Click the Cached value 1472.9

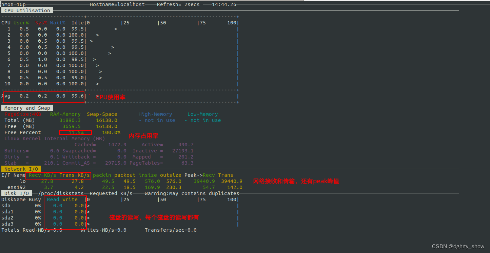(x=117, y=145)
